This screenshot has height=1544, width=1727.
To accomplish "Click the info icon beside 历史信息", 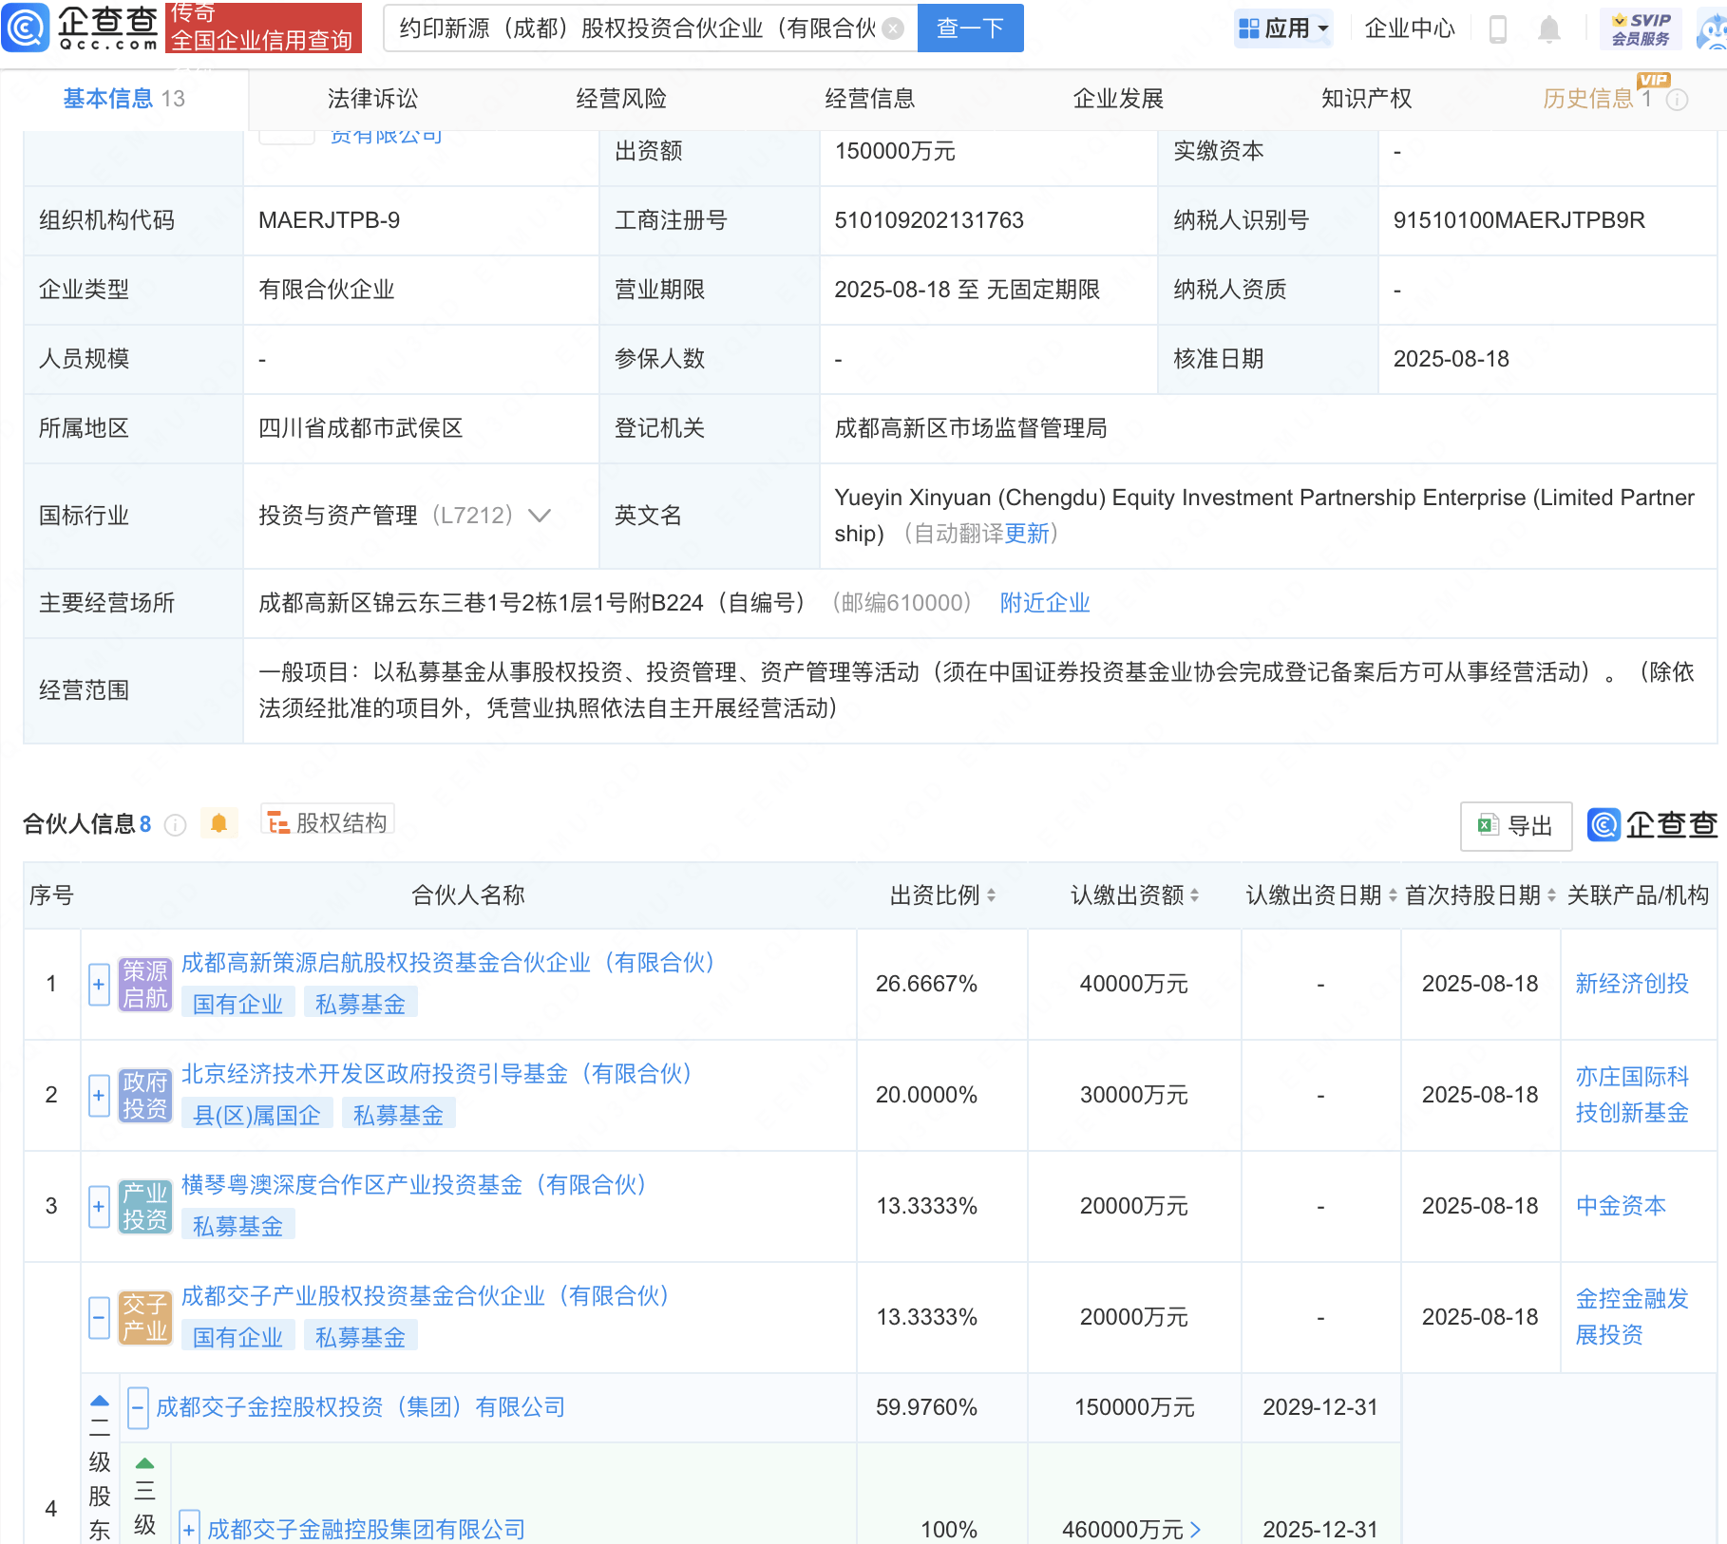I will pos(1678,100).
